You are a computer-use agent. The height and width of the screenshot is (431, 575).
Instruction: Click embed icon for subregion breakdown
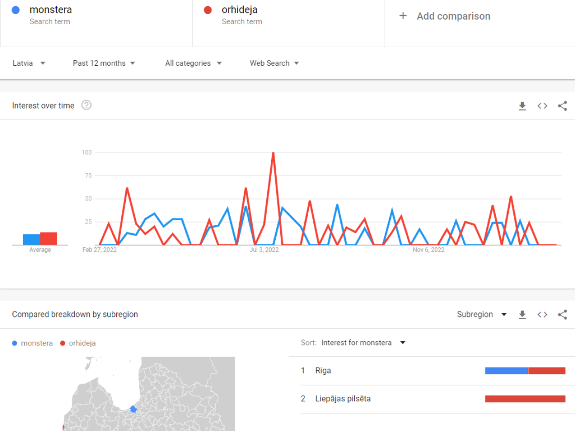[x=542, y=315]
